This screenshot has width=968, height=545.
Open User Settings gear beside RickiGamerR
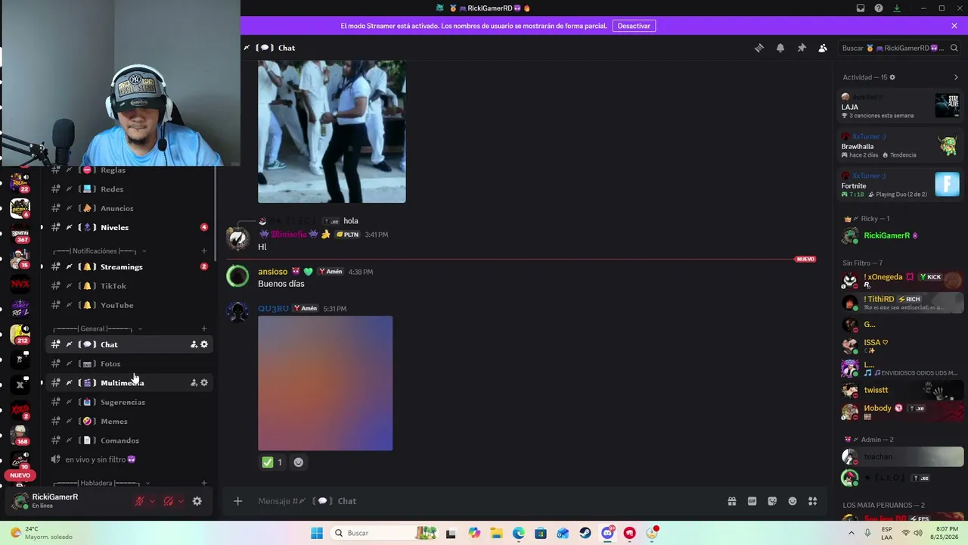coord(197,501)
